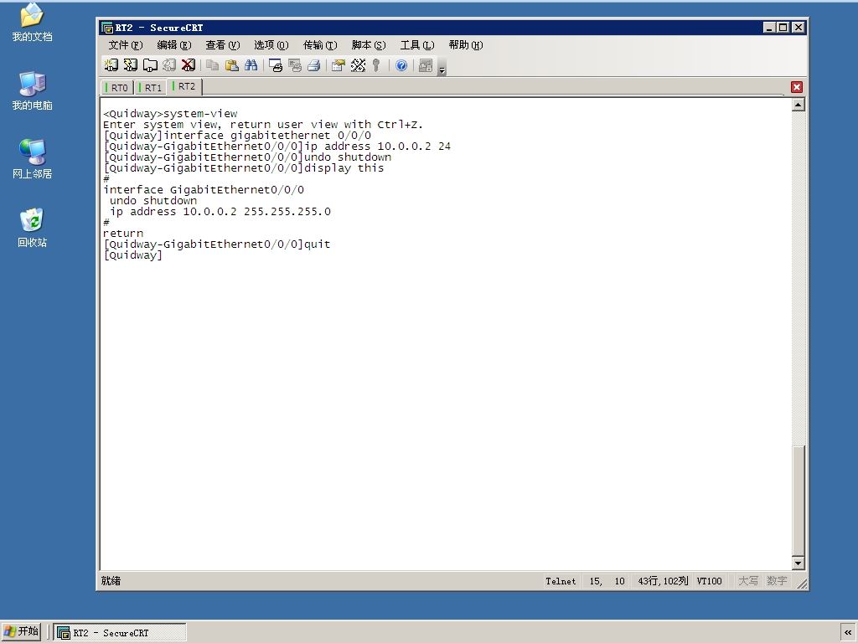Click the vertical scrollbar thumb
Viewport: 858px width, 643px height.
point(799,501)
